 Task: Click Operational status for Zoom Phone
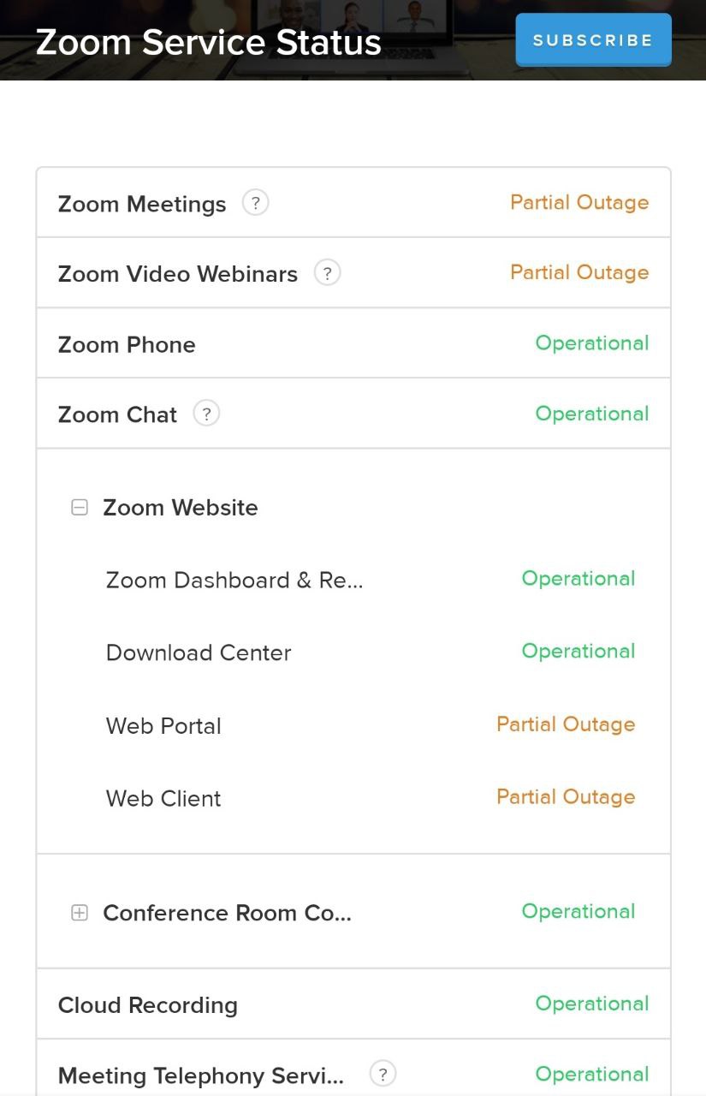pos(592,343)
